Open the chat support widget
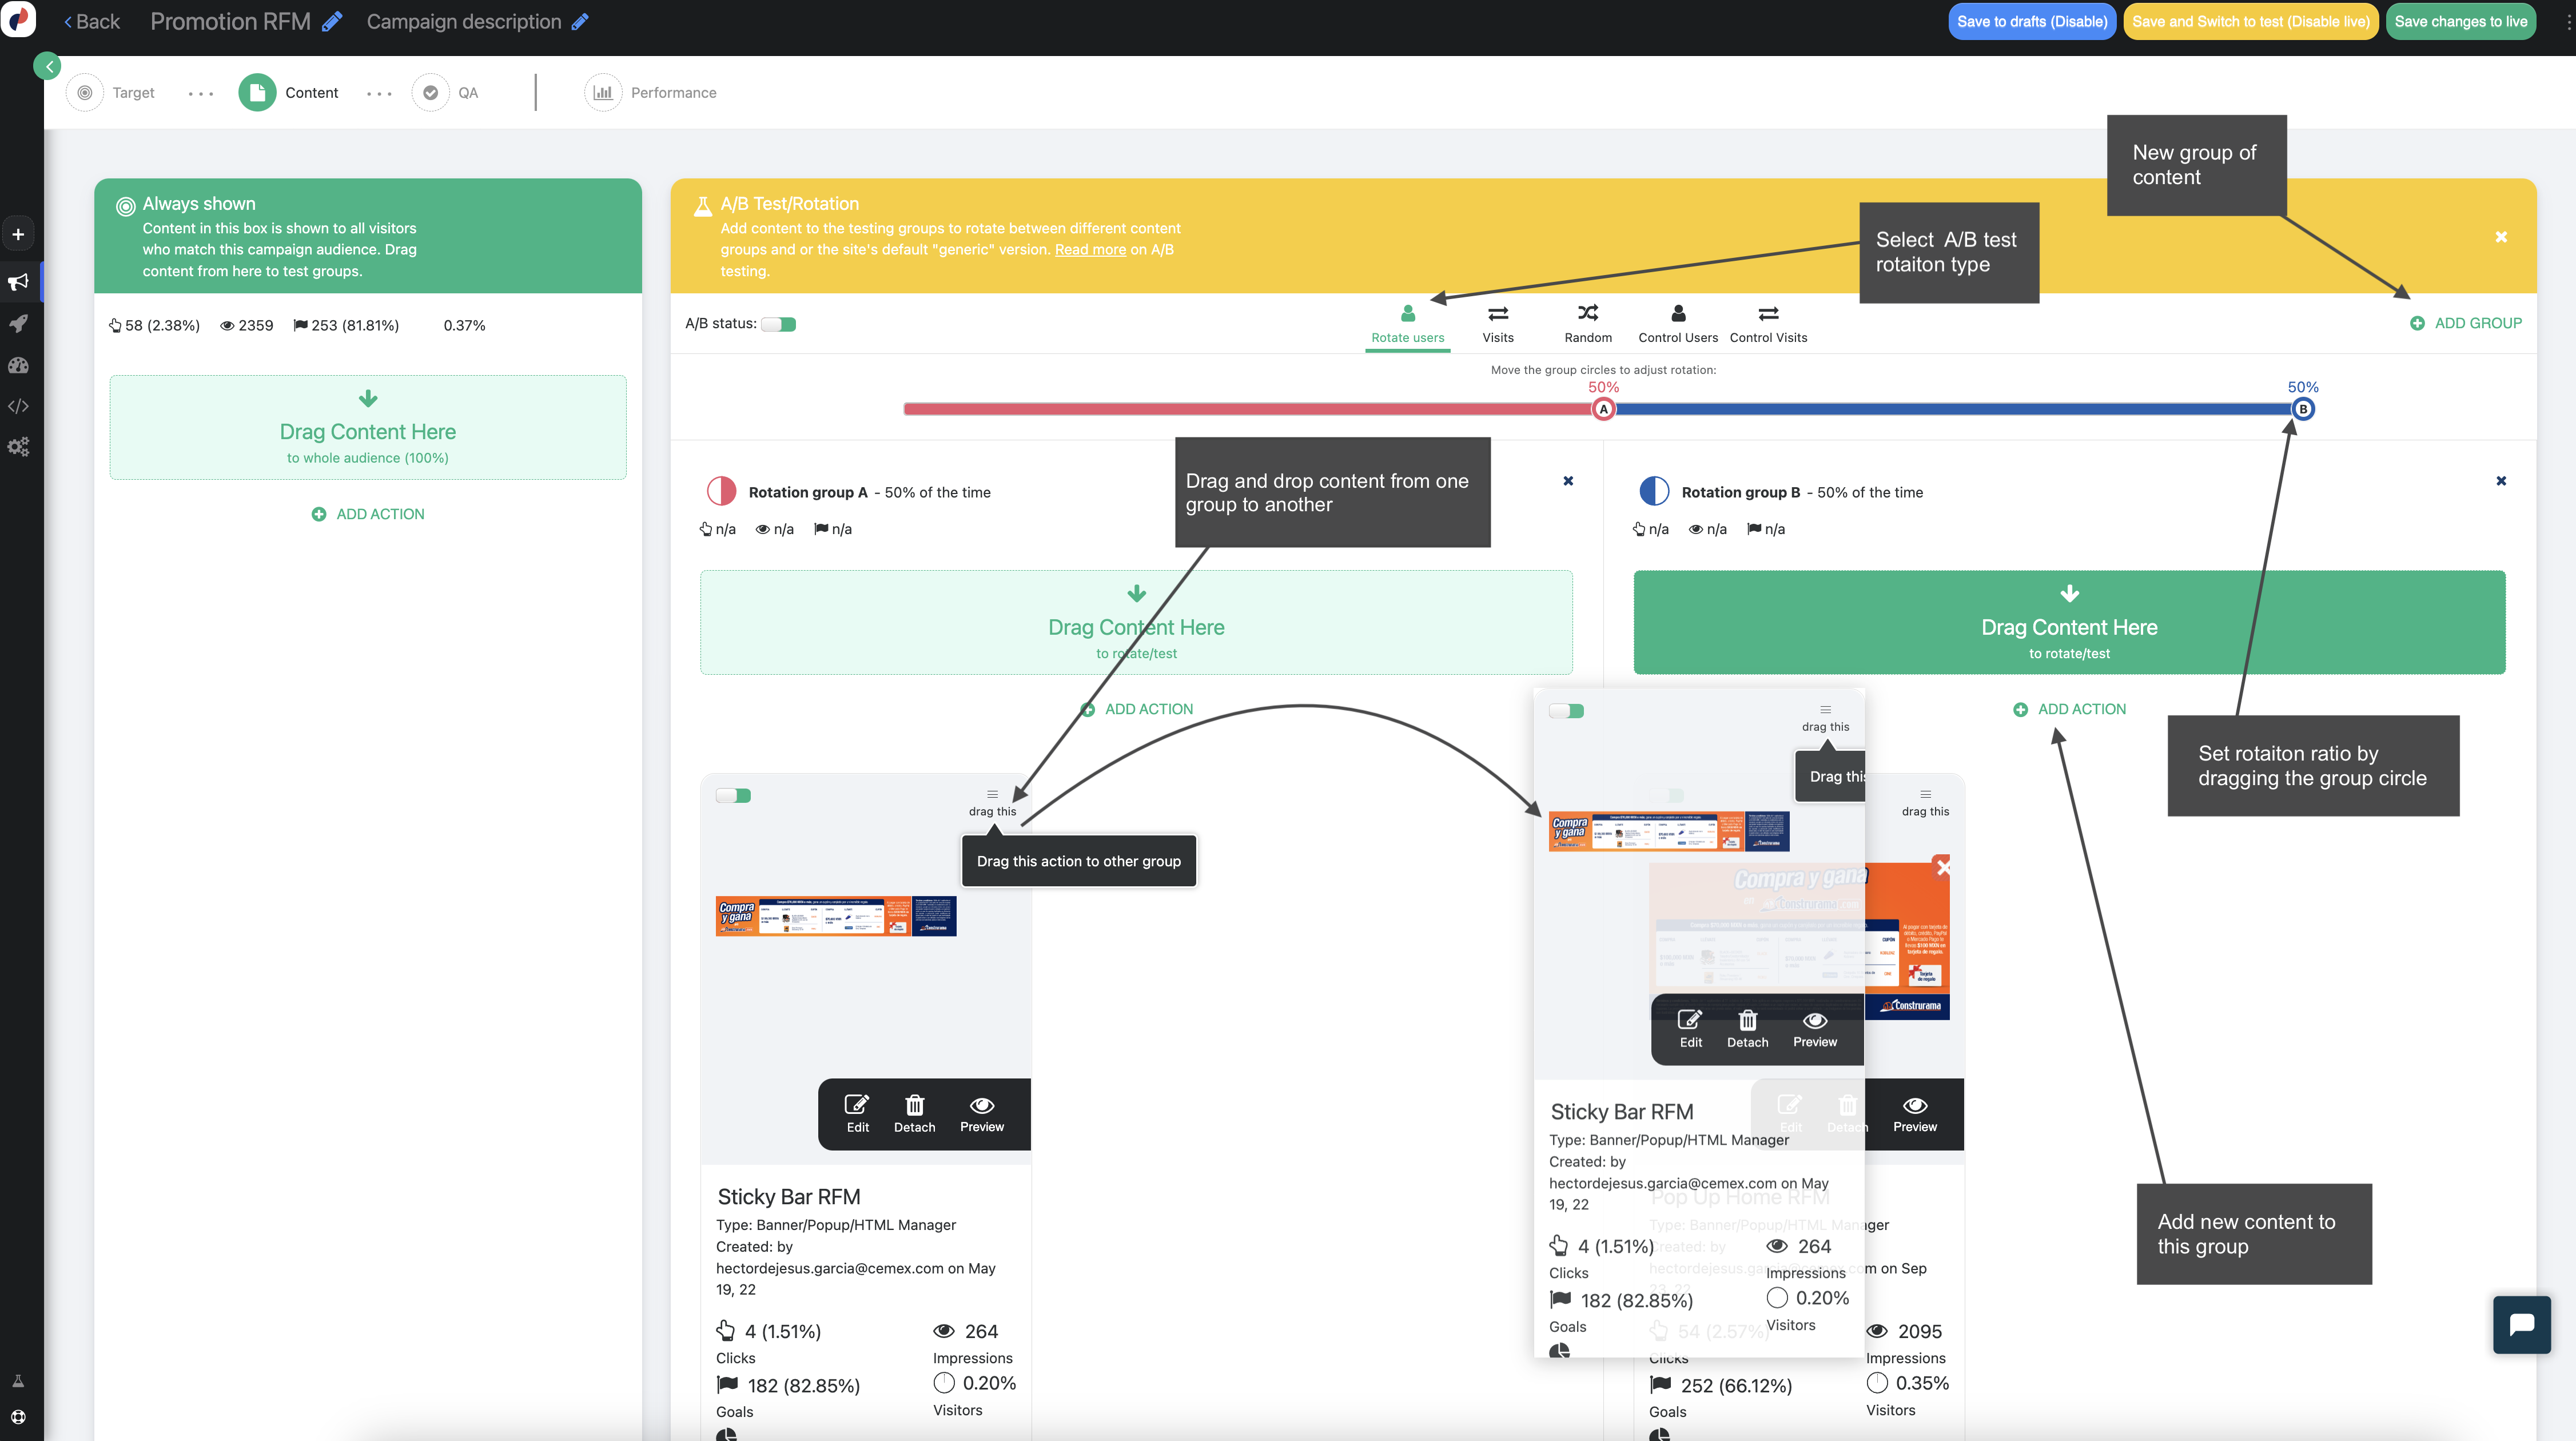The width and height of the screenshot is (2576, 1441). pyautogui.click(x=2521, y=1324)
